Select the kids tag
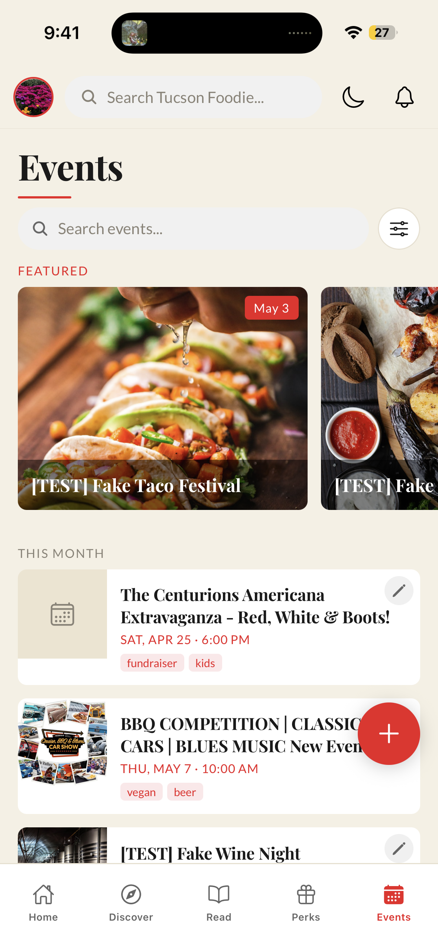Viewport: 438px width, 950px height. pyautogui.click(x=205, y=663)
